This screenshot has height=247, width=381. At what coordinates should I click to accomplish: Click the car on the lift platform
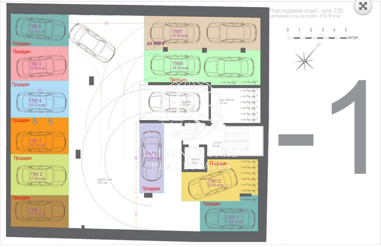(174, 101)
